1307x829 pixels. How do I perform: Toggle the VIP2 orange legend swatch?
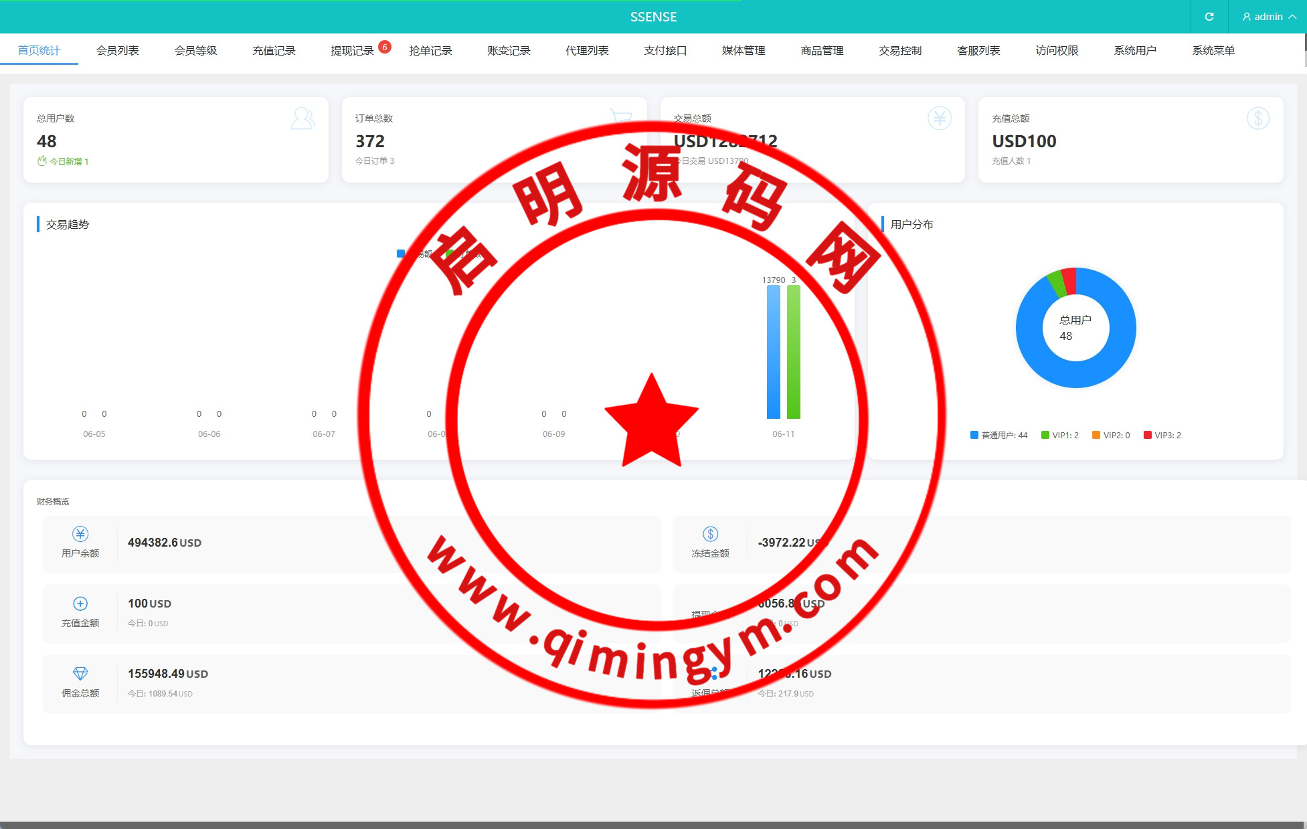click(1096, 436)
